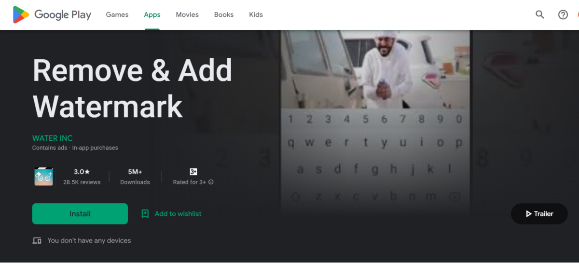
Task: Select the Apps tab
Action: click(x=152, y=14)
